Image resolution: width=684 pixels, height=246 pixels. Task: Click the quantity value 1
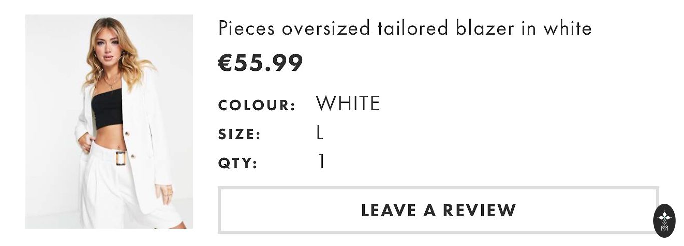322,162
